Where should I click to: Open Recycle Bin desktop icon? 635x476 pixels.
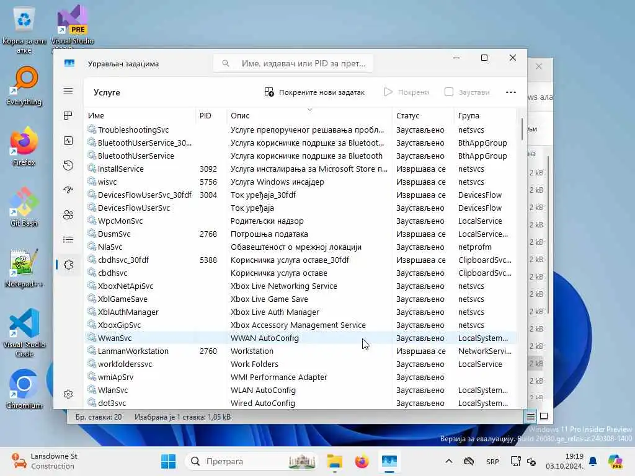24,30
